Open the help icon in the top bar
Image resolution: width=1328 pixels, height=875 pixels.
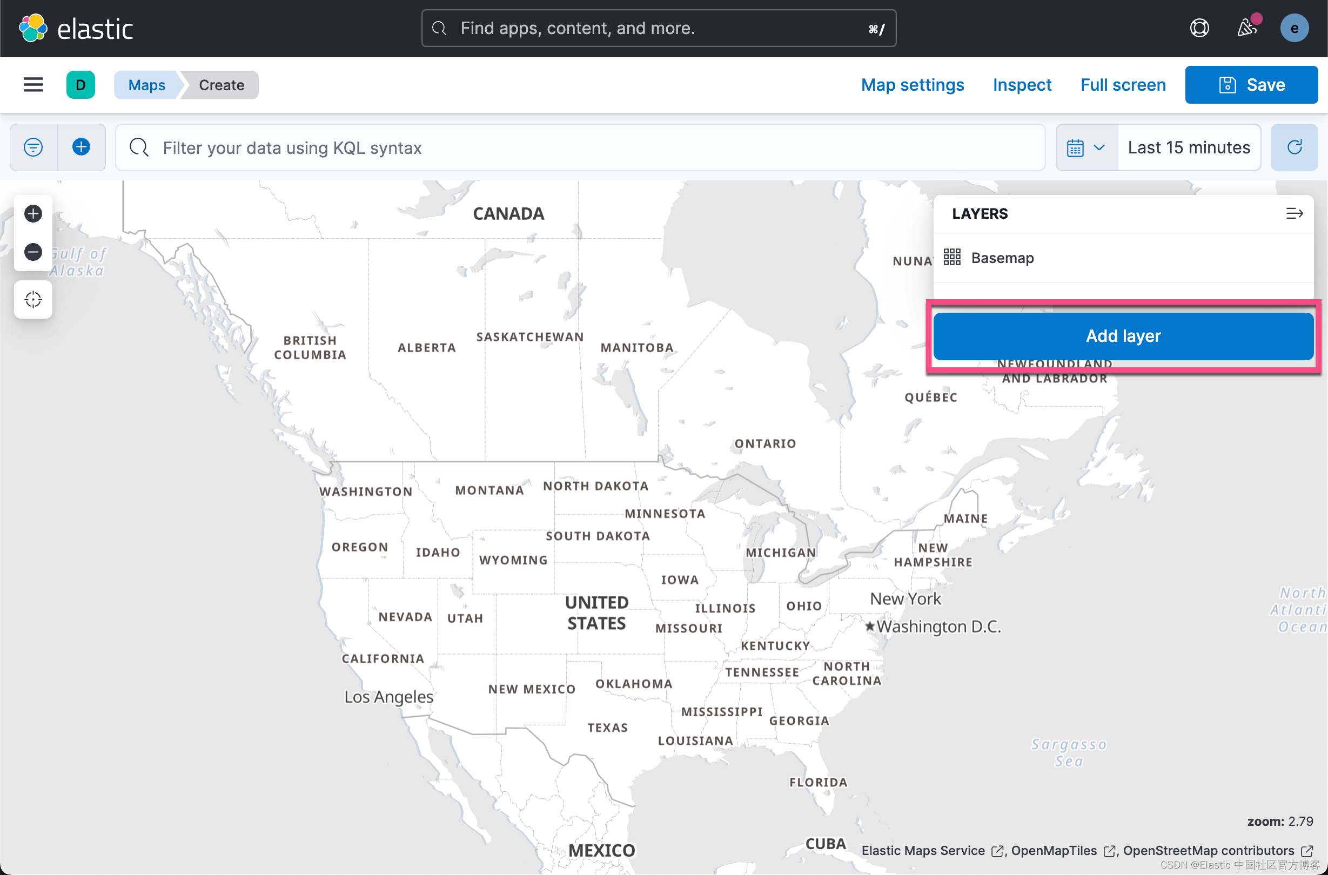pos(1199,28)
